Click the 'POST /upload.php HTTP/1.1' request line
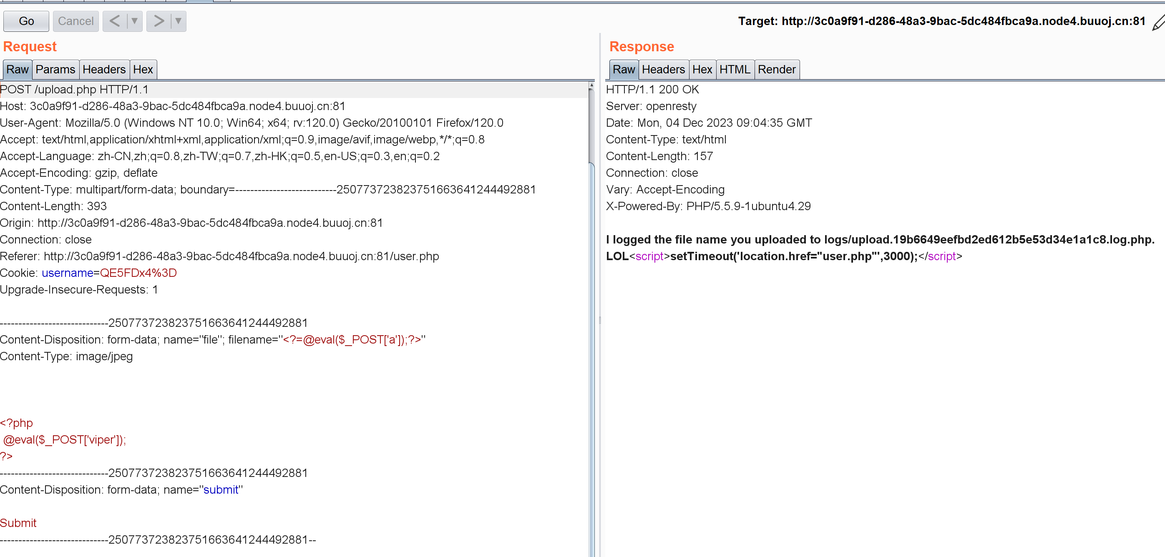Viewport: 1165px width, 557px height. coord(74,90)
